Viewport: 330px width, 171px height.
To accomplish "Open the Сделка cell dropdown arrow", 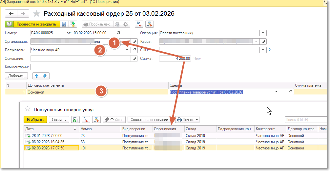I will pos(277,92).
